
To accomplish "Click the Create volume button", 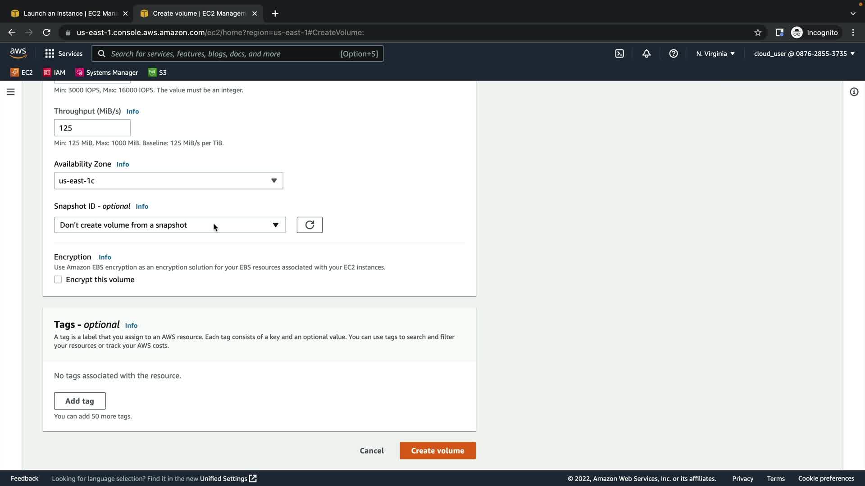I will [437, 451].
